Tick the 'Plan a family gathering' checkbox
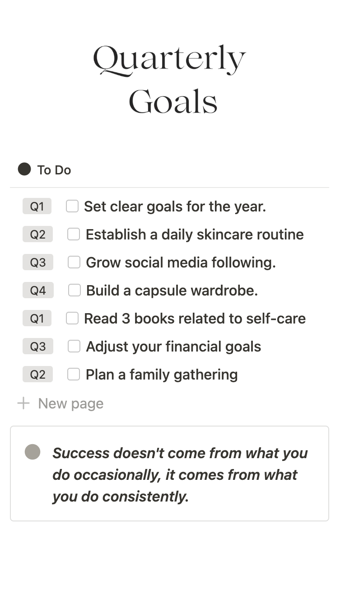Image resolution: width=345 pixels, height=591 pixels. click(74, 374)
